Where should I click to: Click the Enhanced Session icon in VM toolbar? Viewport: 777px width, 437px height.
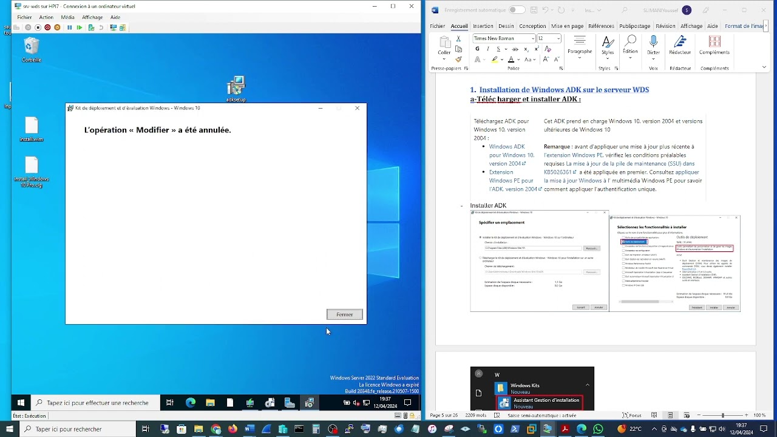pyautogui.click(x=113, y=27)
